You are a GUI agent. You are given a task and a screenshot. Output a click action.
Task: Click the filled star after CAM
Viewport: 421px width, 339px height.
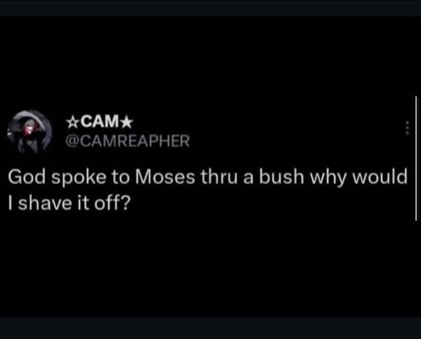tap(128, 121)
